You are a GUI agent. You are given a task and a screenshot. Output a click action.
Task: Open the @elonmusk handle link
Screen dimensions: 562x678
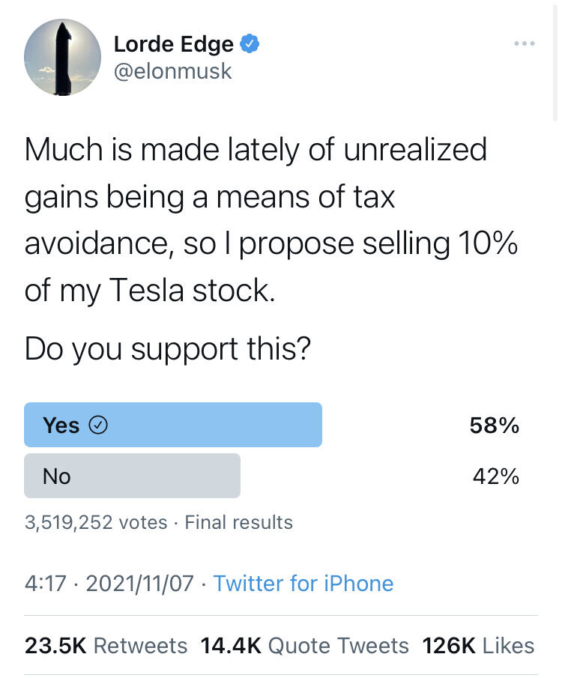[x=173, y=71]
